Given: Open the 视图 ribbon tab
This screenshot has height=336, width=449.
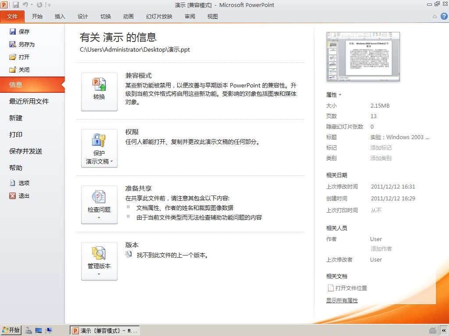Looking at the screenshot, I should coord(213,17).
